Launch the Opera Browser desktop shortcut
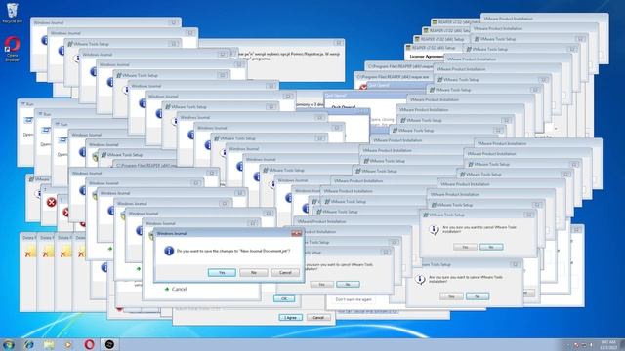625x351 pixels. tap(12, 49)
